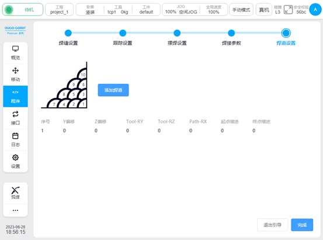Go to the 焊缝设置 wizard step
The height and width of the screenshot is (240, 323).
click(x=68, y=37)
